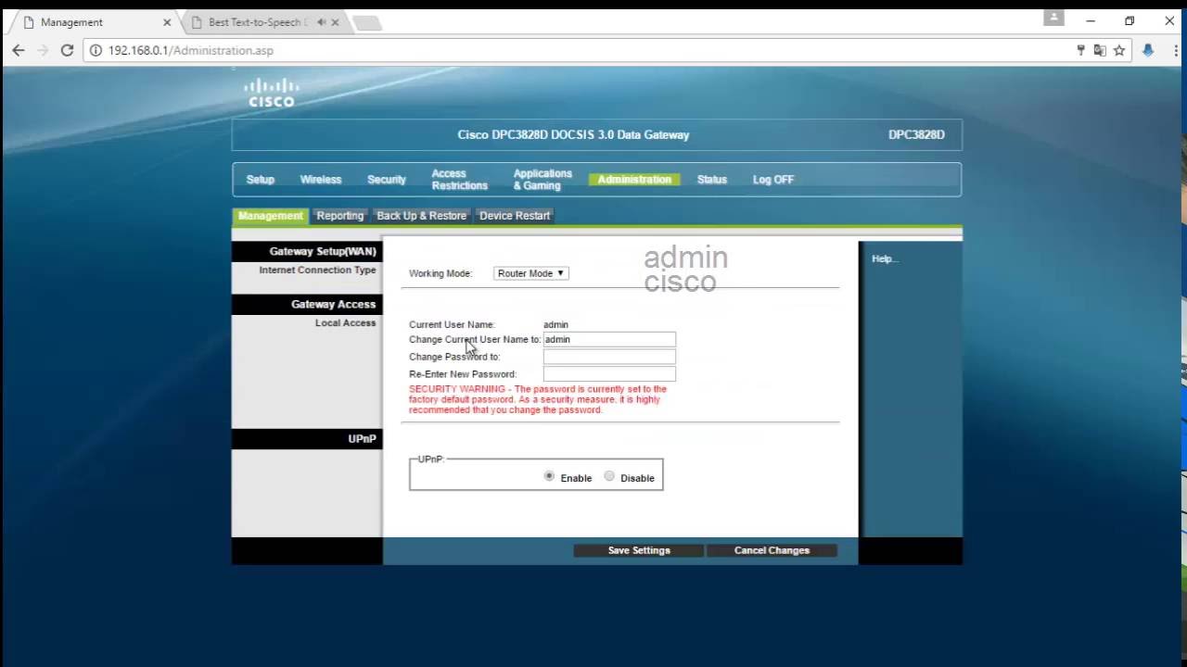Select the UPnP Disable radio button
The height and width of the screenshot is (667, 1187).
pos(609,476)
